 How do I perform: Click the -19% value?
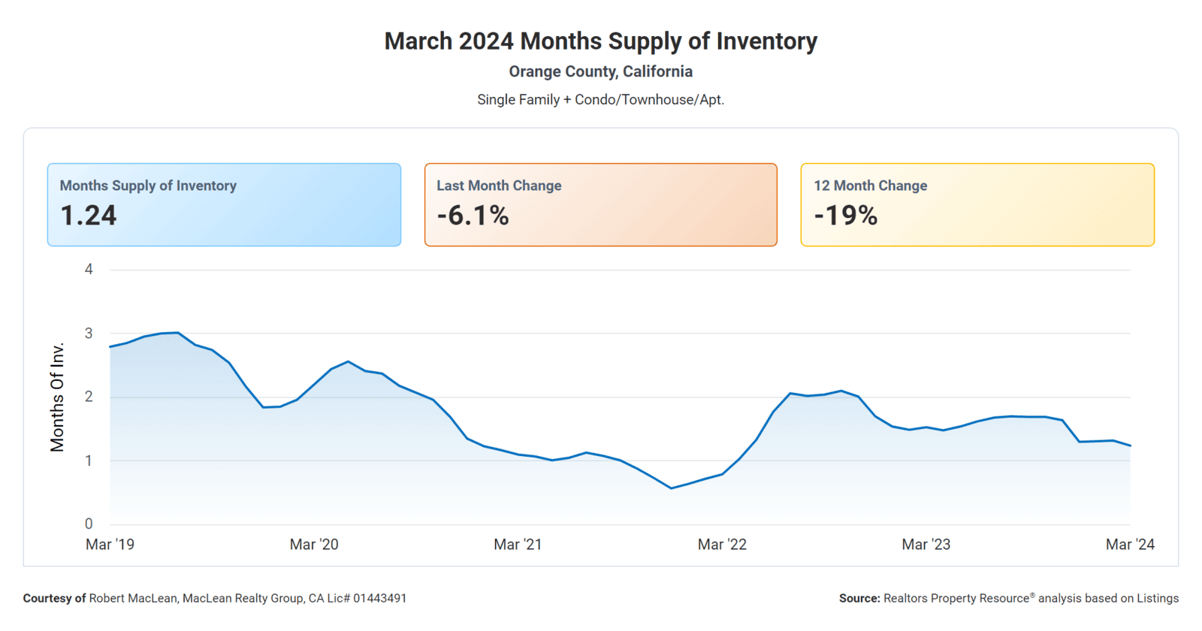[x=846, y=216]
